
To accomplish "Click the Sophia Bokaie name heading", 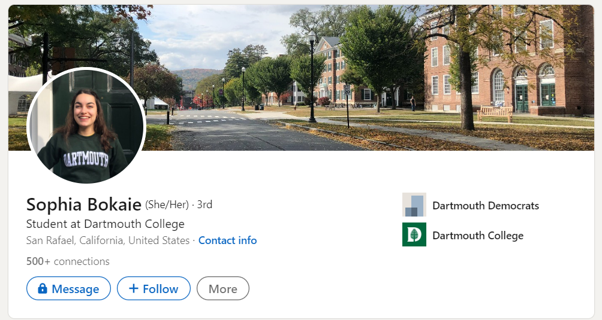I will pyautogui.click(x=83, y=205).
